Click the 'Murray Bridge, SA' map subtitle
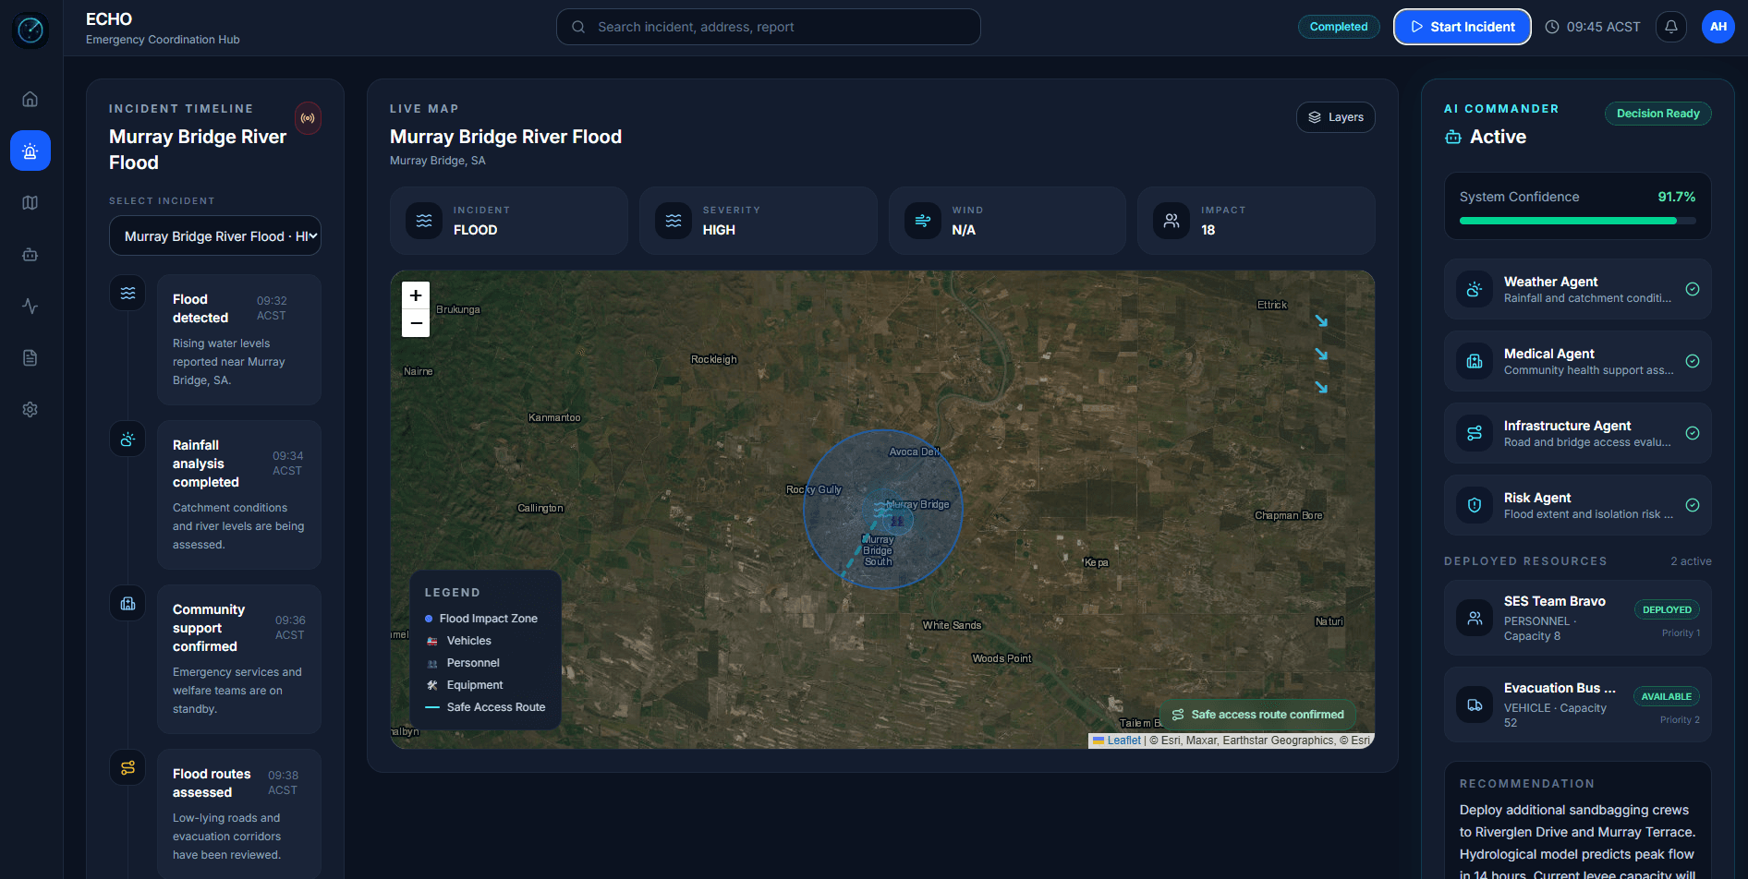 438,161
